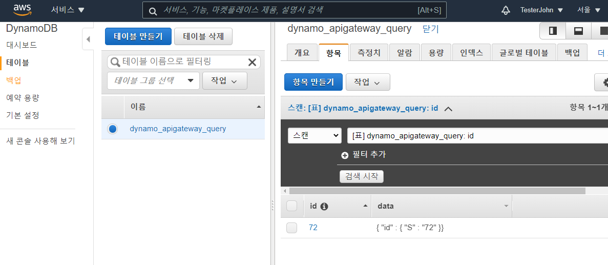Click the 닫기 link beside table title

pyautogui.click(x=430, y=29)
